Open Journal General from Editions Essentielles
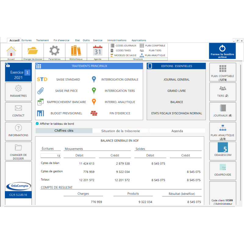The image size is (244, 244). pos(176,79)
